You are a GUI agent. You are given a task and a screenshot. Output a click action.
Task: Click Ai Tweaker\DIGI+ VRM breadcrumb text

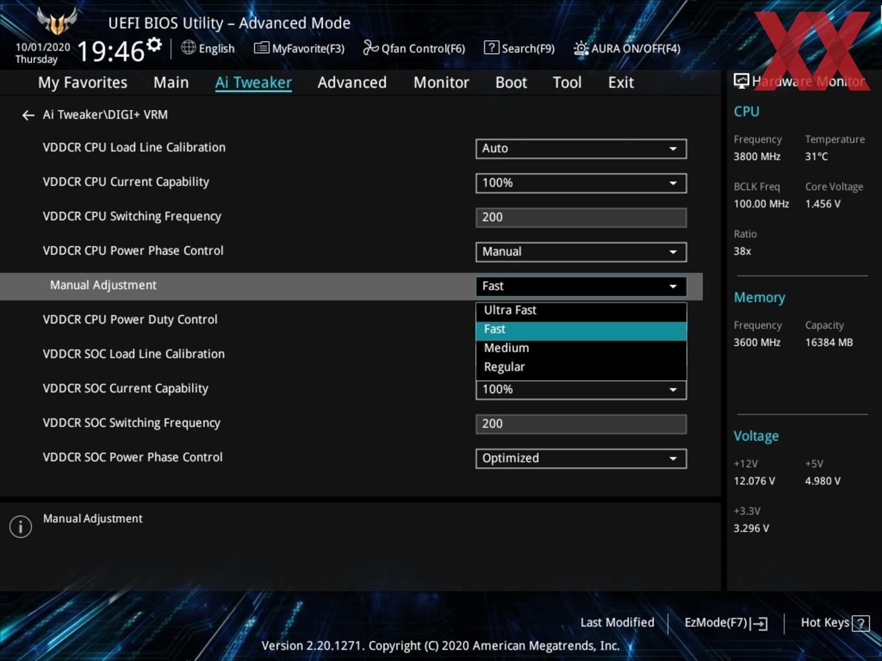(105, 115)
